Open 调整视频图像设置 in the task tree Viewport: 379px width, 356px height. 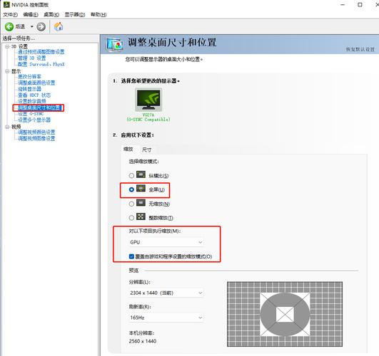click(x=36, y=138)
